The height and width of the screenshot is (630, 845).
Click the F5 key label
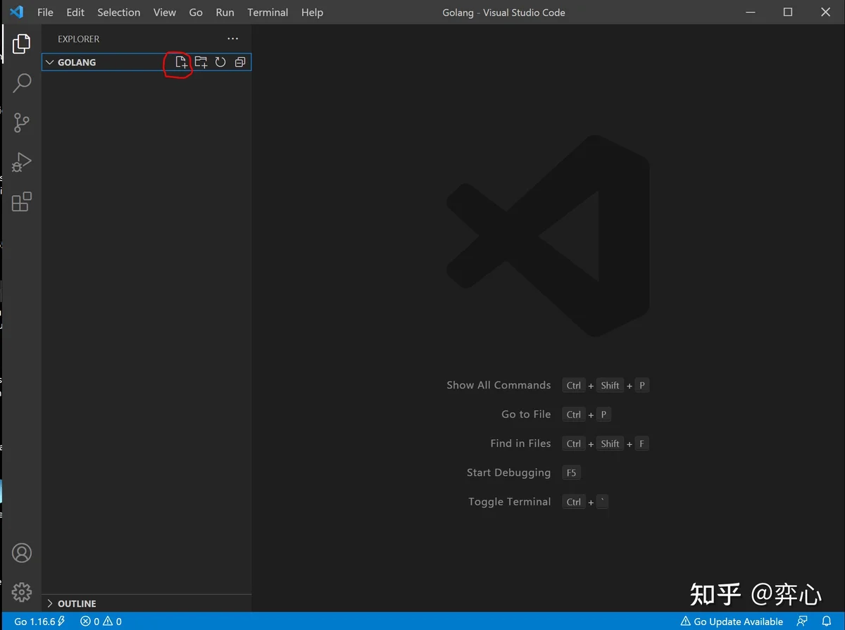point(571,472)
